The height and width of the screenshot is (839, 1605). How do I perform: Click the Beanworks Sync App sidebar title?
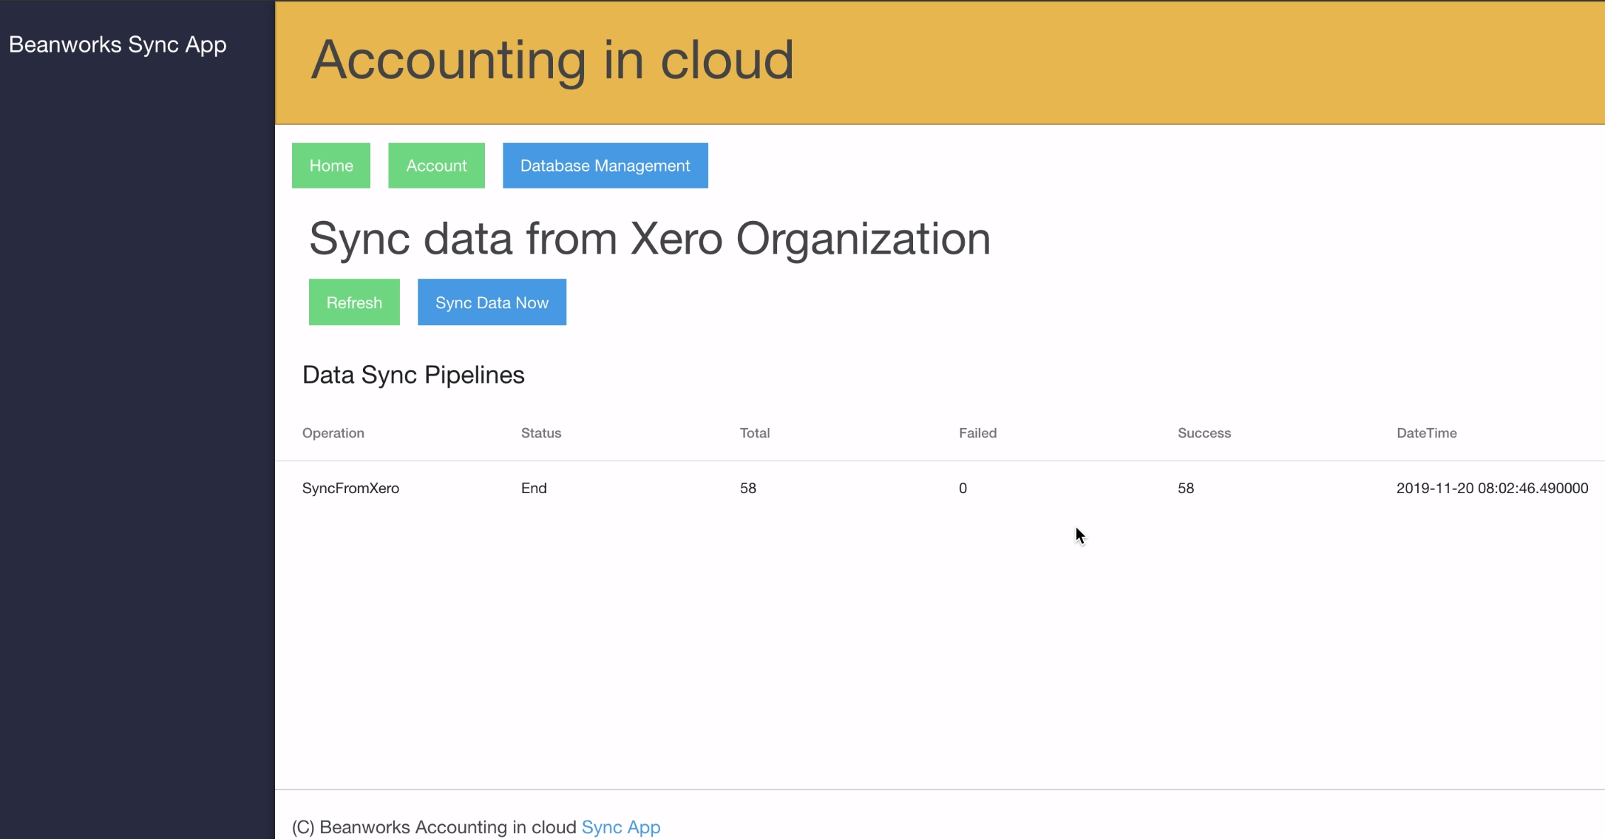click(118, 44)
